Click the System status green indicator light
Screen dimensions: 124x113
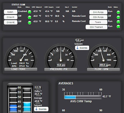point(30,12)
